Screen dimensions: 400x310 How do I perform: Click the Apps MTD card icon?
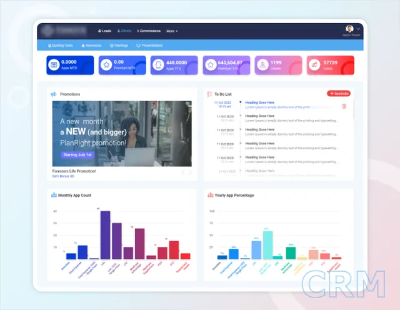point(54,64)
